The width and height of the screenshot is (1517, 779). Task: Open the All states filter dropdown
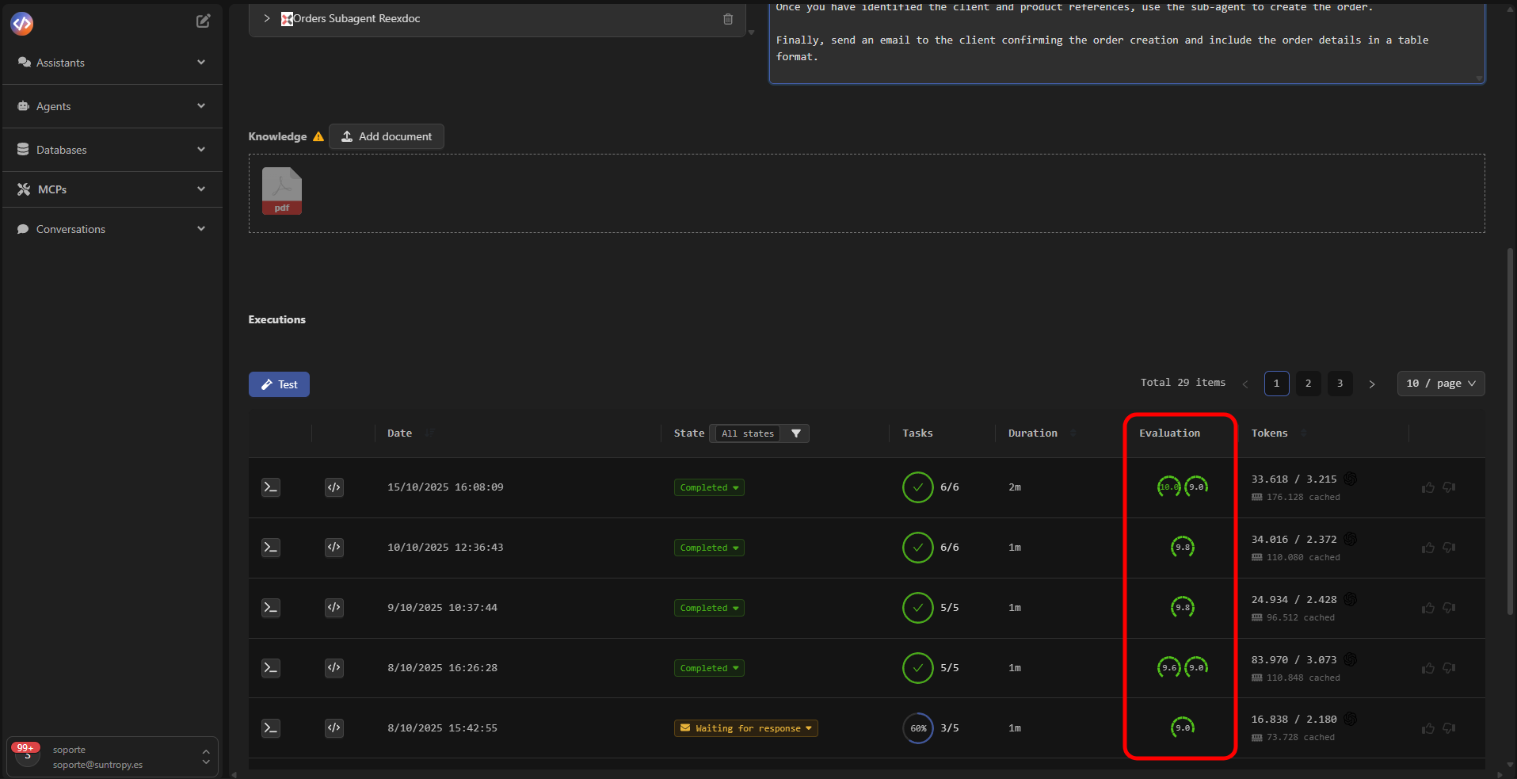[748, 433]
